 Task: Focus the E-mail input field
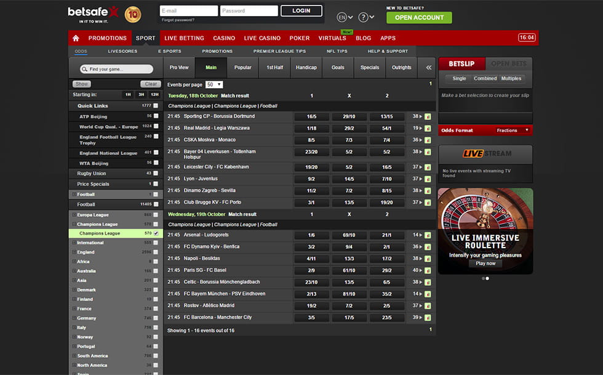[x=189, y=11]
